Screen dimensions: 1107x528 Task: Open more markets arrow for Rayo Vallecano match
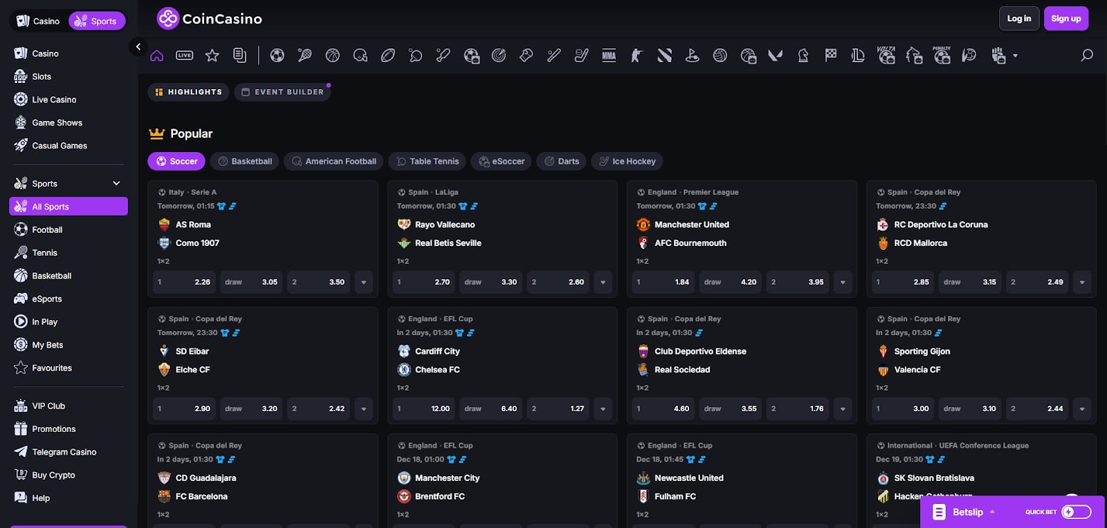coord(603,282)
